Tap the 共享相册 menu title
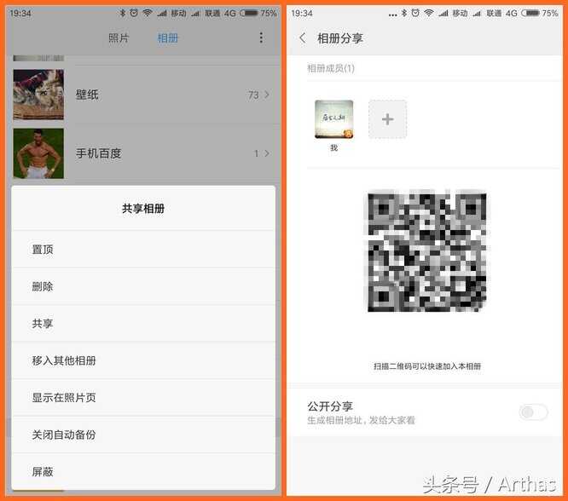The image size is (568, 501). [143, 209]
